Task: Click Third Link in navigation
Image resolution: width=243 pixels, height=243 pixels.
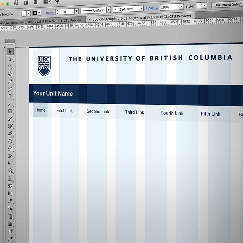Action: coord(134,112)
